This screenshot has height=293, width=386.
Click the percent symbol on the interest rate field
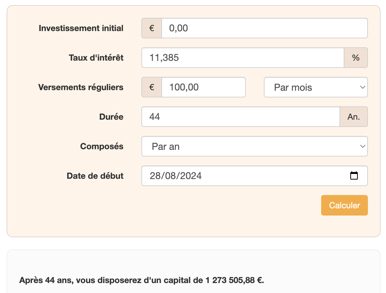pyautogui.click(x=356, y=58)
